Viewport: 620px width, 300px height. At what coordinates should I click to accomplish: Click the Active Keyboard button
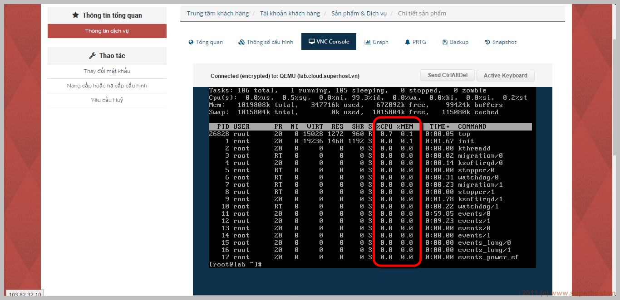click(x=505, y=75)
